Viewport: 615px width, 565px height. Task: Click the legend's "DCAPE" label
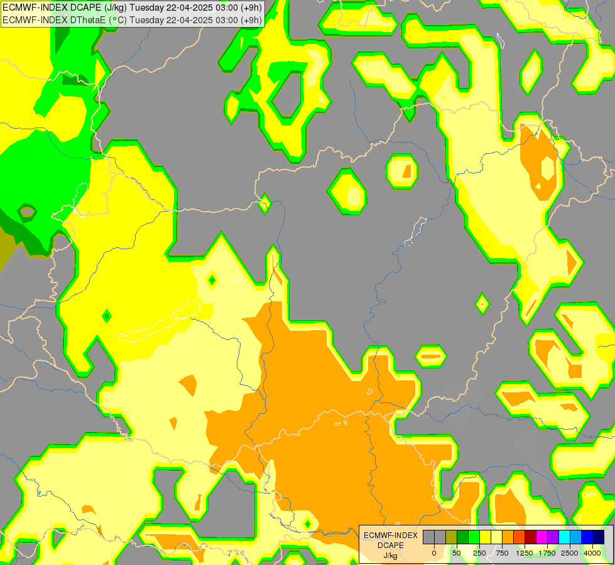pyautogui.click(x=391, y=546)
